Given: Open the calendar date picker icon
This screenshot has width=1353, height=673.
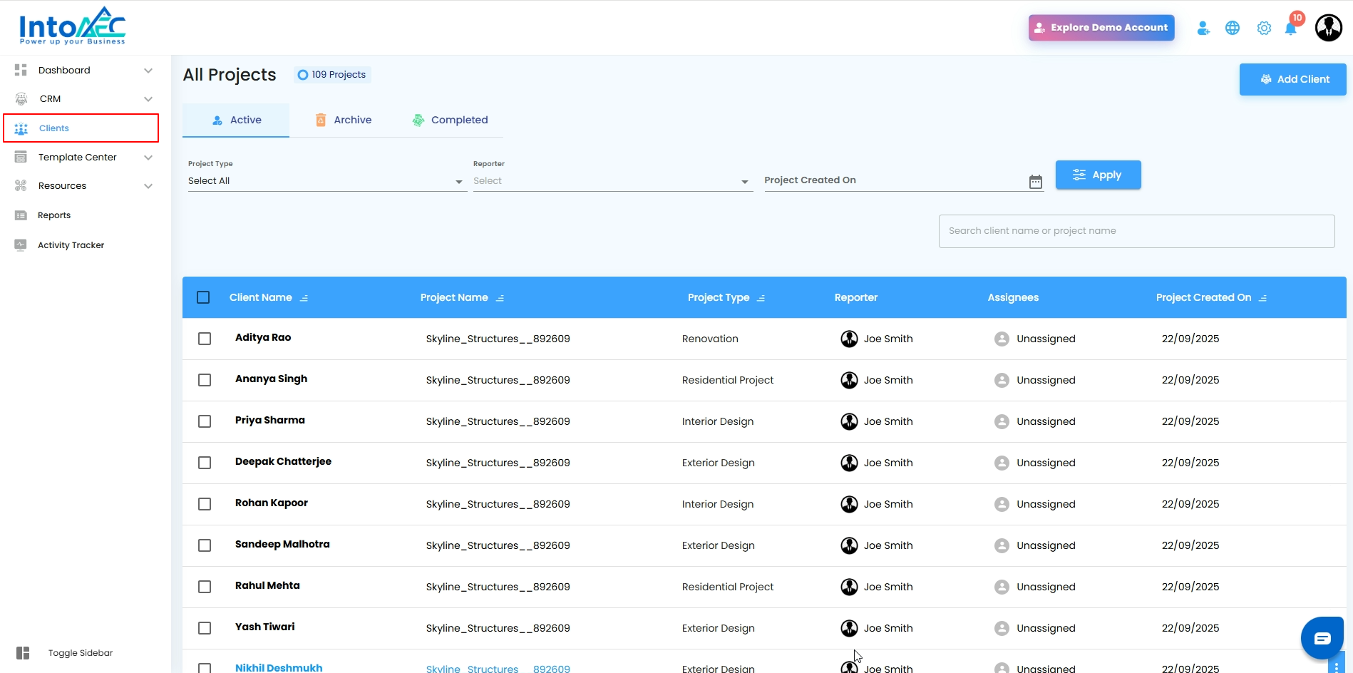Looking at the screenshot, I should coord(1036,182).
